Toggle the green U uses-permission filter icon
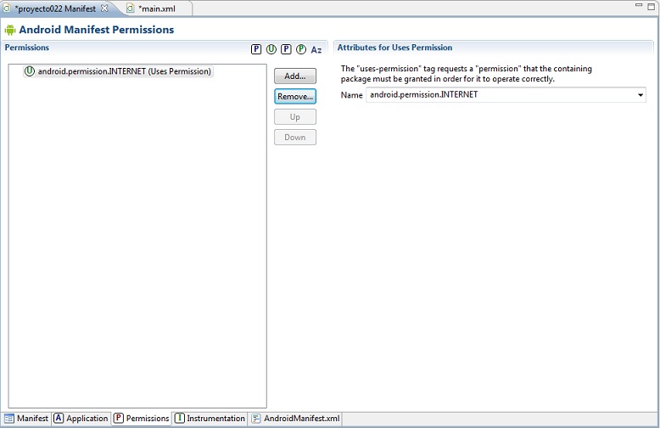 point(271,49)
